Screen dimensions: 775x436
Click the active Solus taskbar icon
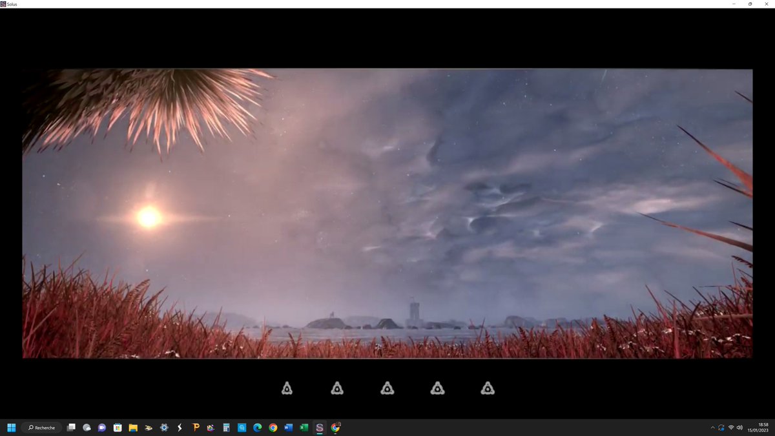(320, 428)
